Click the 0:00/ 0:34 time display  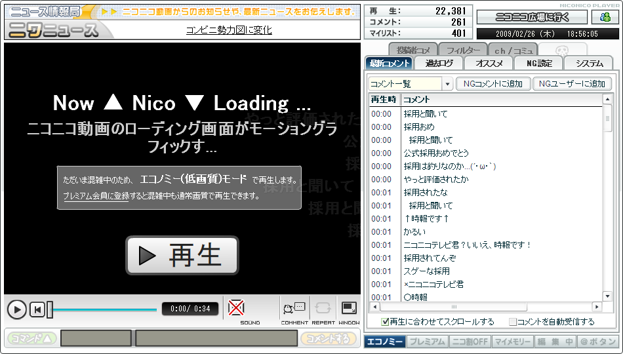[190, 309]
